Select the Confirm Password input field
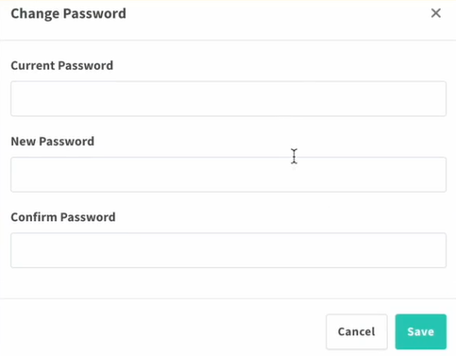 tap(228, 250)
